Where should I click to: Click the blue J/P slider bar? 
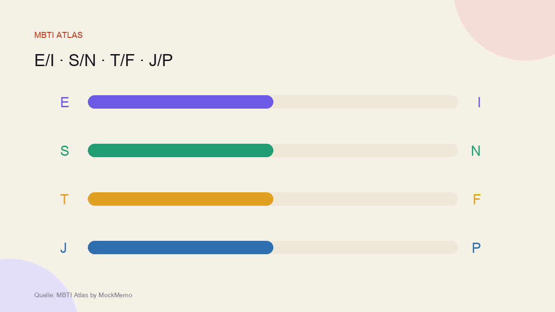[x=180, y=247]
